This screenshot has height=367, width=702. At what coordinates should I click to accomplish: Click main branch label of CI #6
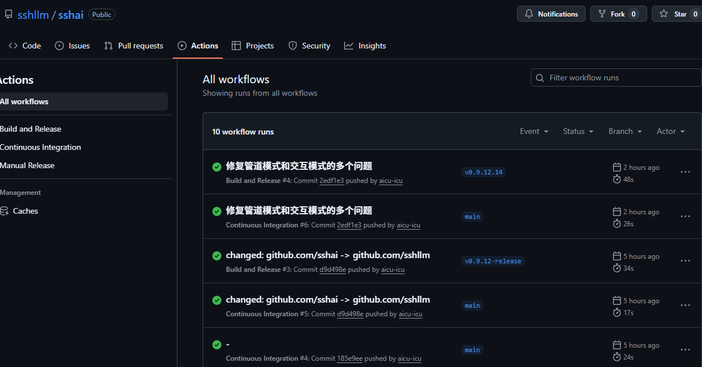(472, 216)
